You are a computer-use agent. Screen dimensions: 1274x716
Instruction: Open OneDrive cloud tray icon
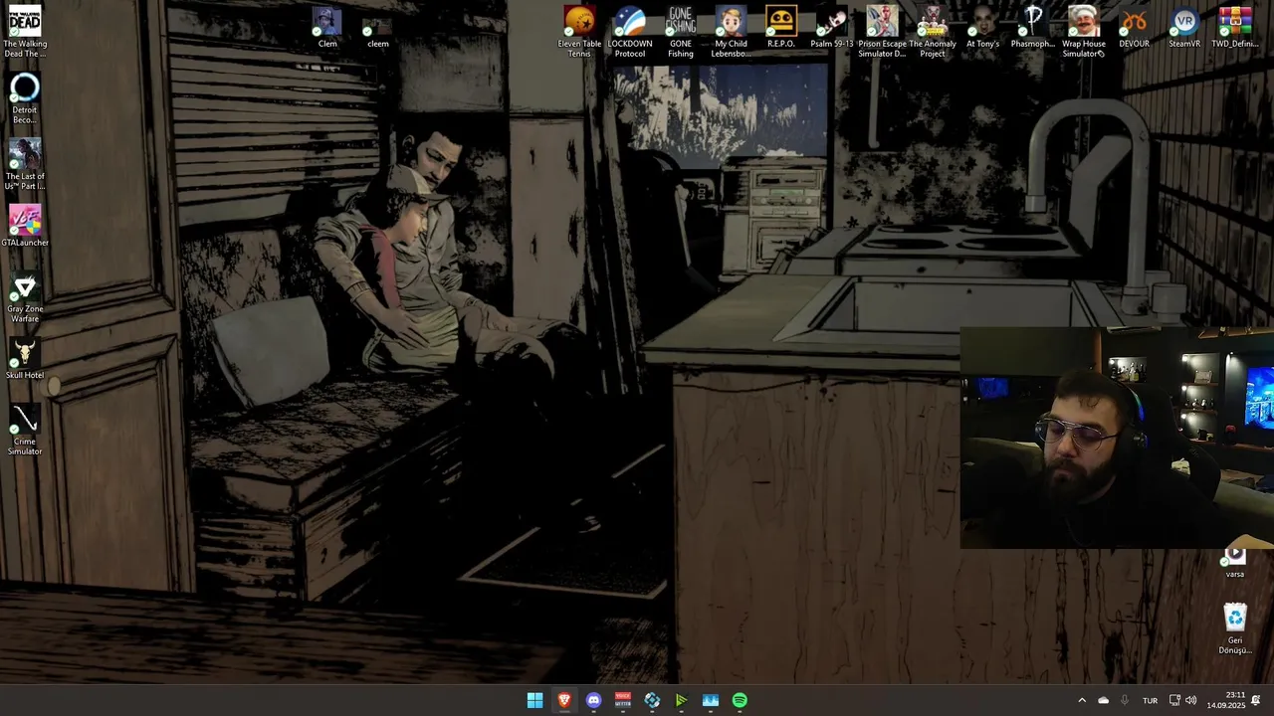(x=1103, y=700)
